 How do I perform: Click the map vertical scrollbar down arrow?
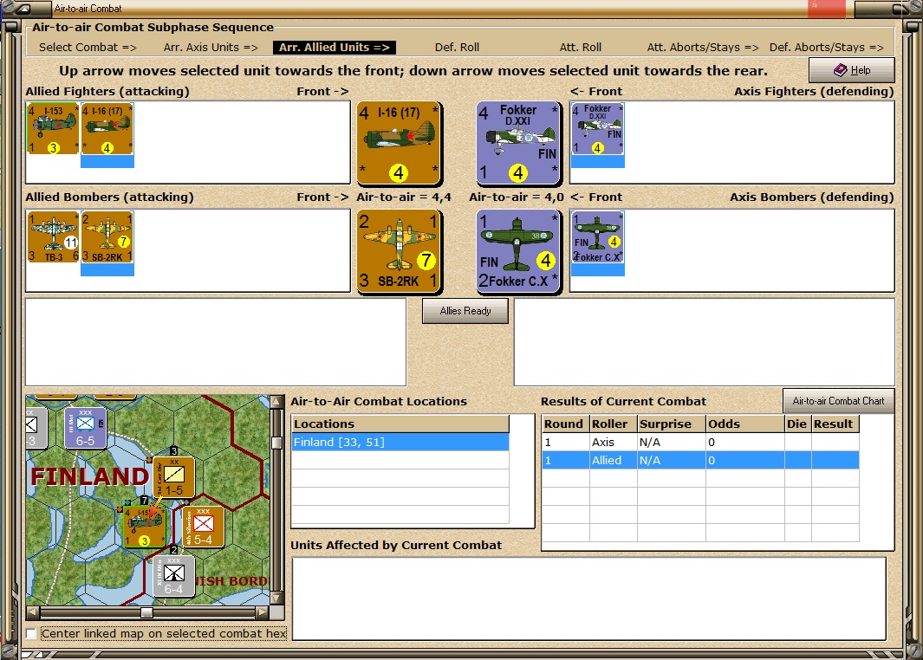click(276, 598)
